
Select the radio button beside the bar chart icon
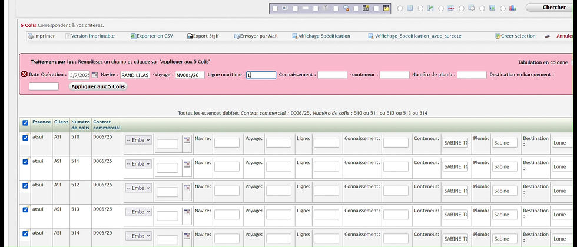(503, 8)
